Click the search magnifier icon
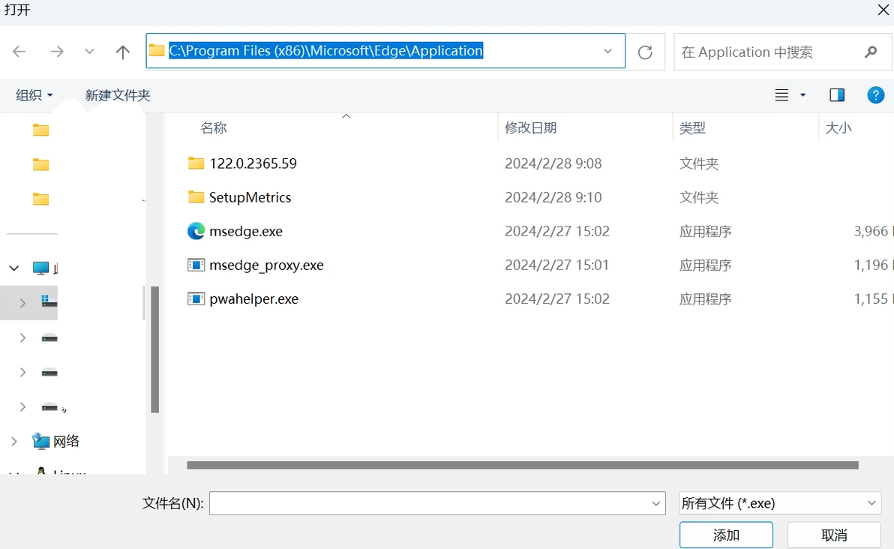The width and height of the screenshot is (894, 549). 871,52
